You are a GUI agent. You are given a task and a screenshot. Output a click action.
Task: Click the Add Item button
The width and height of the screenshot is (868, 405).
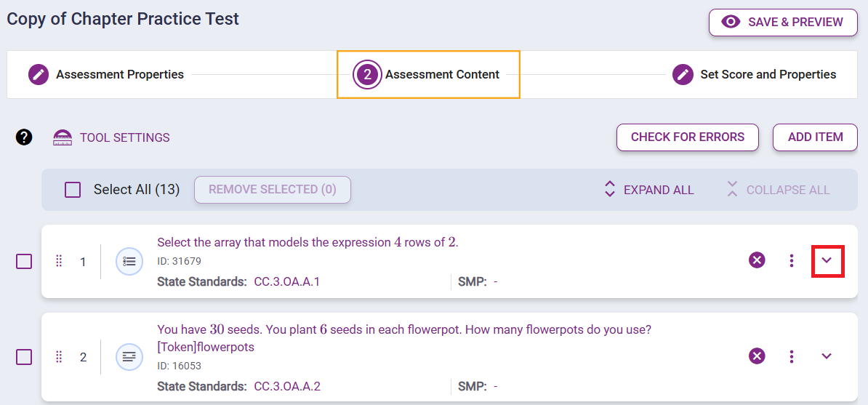[x=815, y=137]
